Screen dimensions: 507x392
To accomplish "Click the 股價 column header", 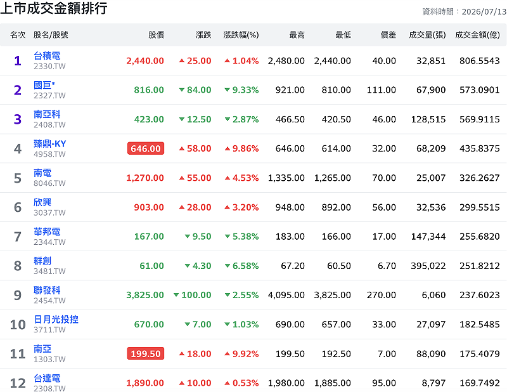I will [156, 35].
